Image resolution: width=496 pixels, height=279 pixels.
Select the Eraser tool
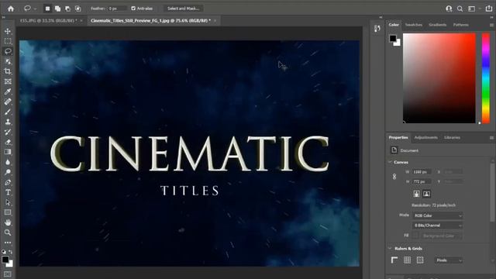(x=8, y=142)
